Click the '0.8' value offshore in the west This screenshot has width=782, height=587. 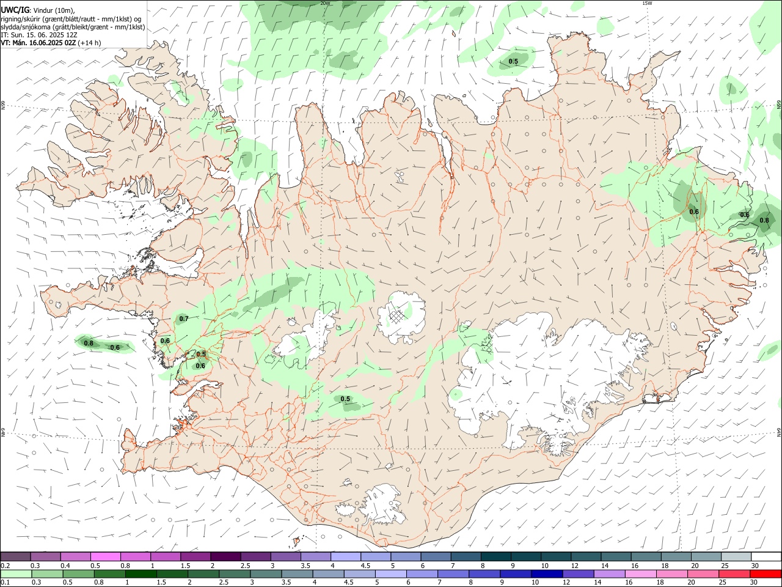click(89, 344)
